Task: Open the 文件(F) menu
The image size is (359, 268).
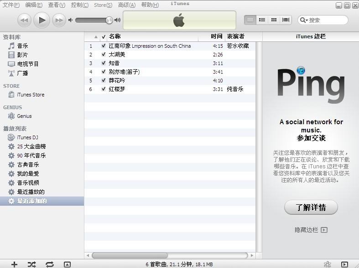Action: (x=11, y=5)
